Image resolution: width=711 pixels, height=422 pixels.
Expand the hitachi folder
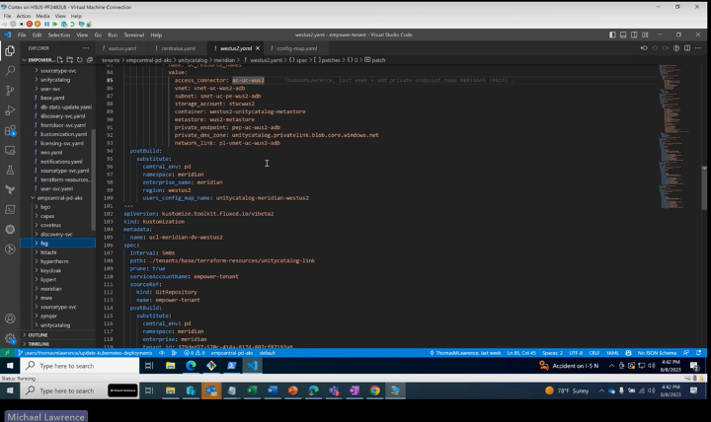[x=57, y=252]
